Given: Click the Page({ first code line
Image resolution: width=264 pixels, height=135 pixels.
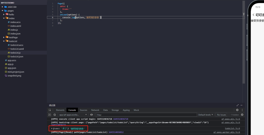Looking at the screenshot, I should 61,4.
